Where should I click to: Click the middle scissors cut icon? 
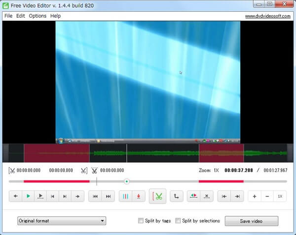pos(94,171)
